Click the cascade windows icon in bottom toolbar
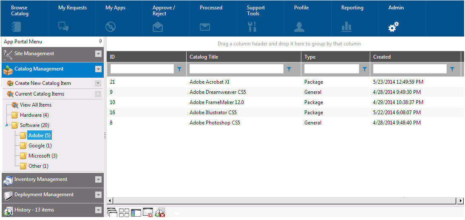 click(x=112, y=213)
